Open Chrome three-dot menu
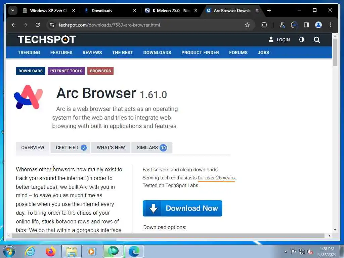Screen dimensions: 344x258 331,25
